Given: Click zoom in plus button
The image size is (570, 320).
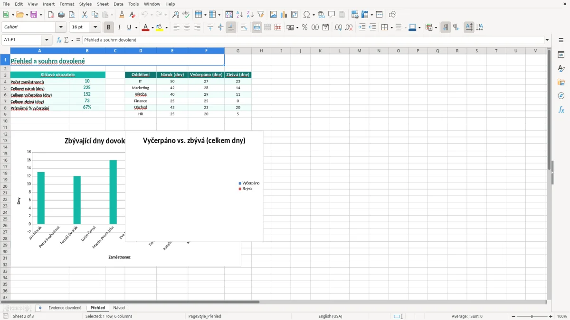Looking at the screenshot, I should tap(551, 316).
